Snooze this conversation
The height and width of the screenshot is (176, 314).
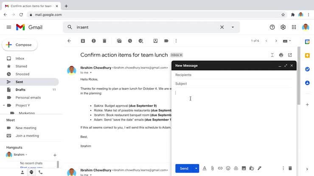130,41
